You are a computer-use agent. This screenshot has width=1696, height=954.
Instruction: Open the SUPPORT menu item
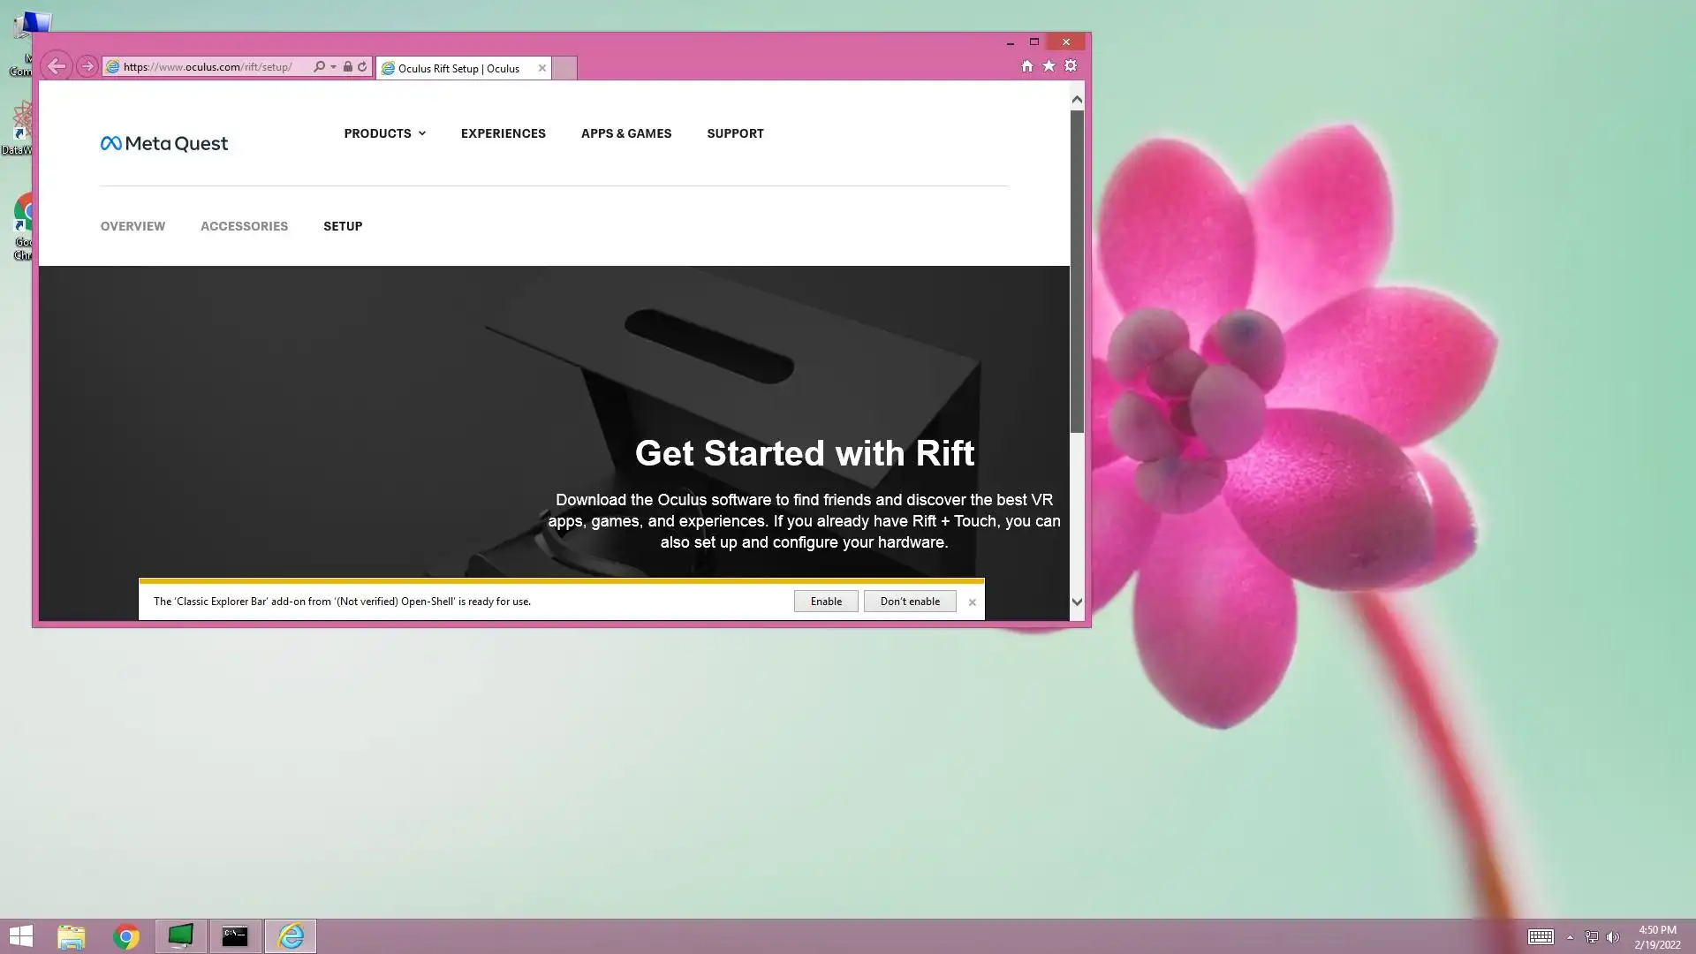pyautogui.click(x=735, y=133)
